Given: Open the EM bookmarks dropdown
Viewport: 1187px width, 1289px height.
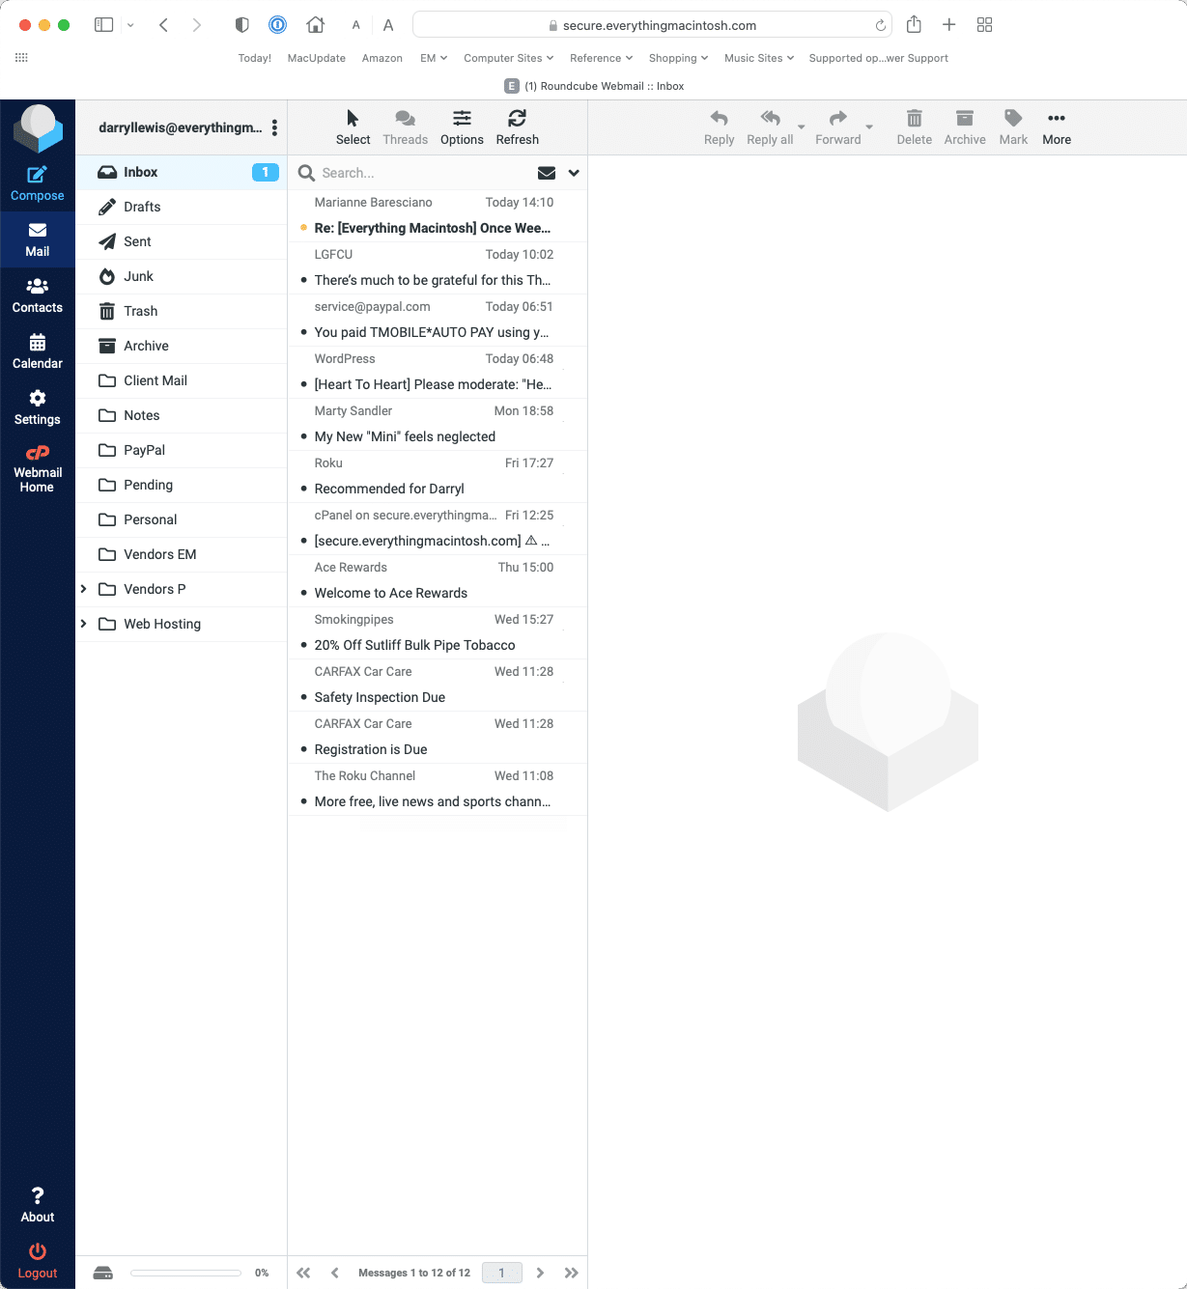Looking at the screenshot, I should point(434,58).
